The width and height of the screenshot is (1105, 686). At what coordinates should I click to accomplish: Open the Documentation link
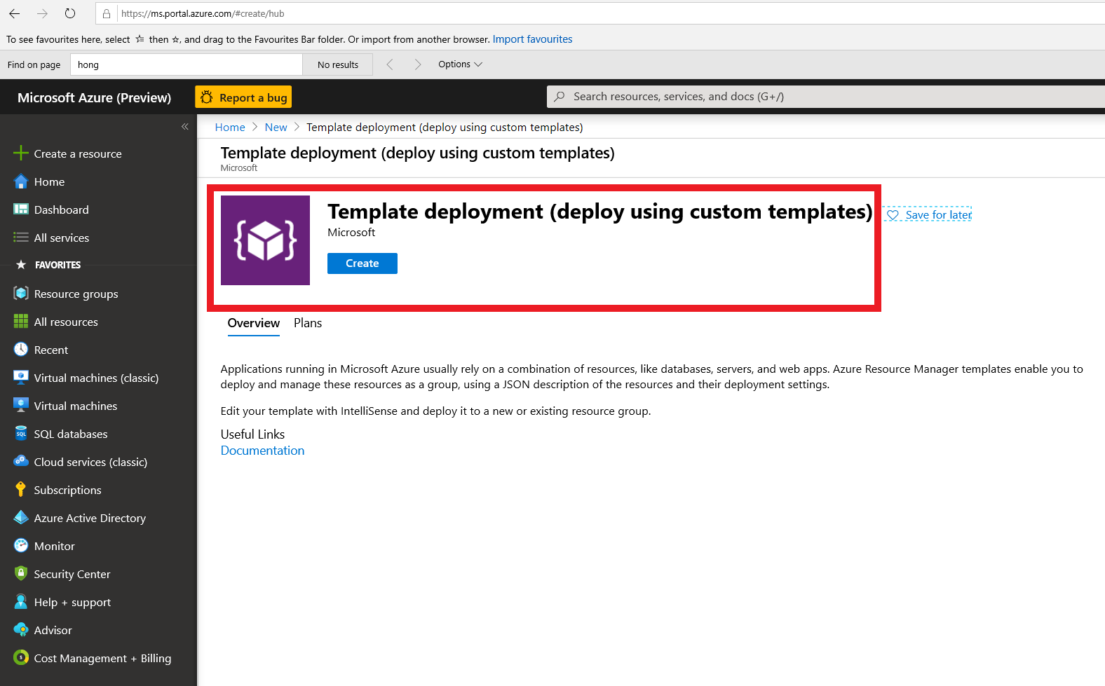tap(262, 451)
